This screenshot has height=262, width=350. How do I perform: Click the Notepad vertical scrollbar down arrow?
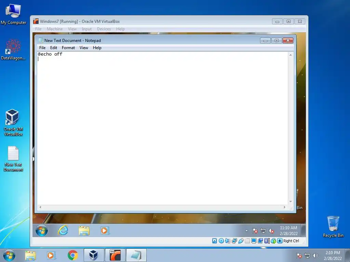(x=291, y=202)
